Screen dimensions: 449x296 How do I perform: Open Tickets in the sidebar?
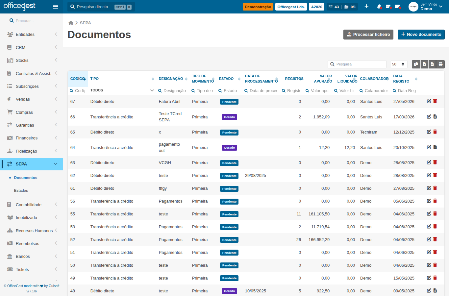[x=32, y=269]
